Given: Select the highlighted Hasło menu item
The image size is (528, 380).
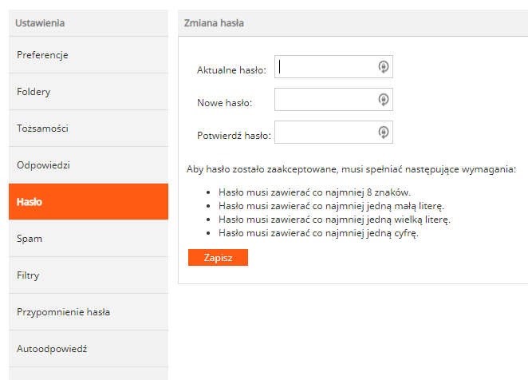Looking at the screenshot, I should 89,202.
